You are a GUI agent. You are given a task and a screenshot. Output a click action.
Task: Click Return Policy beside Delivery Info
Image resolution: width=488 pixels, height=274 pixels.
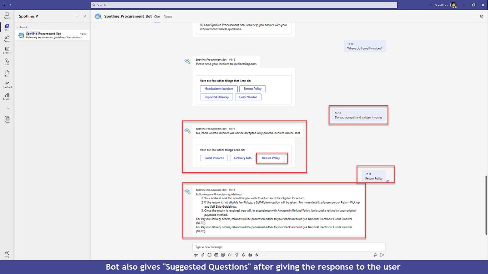271,158
